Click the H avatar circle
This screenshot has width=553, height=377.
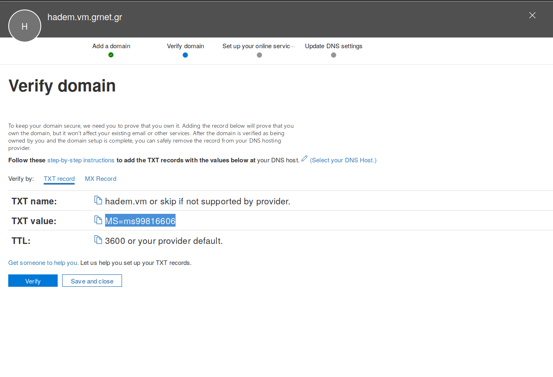coord(25,26)
